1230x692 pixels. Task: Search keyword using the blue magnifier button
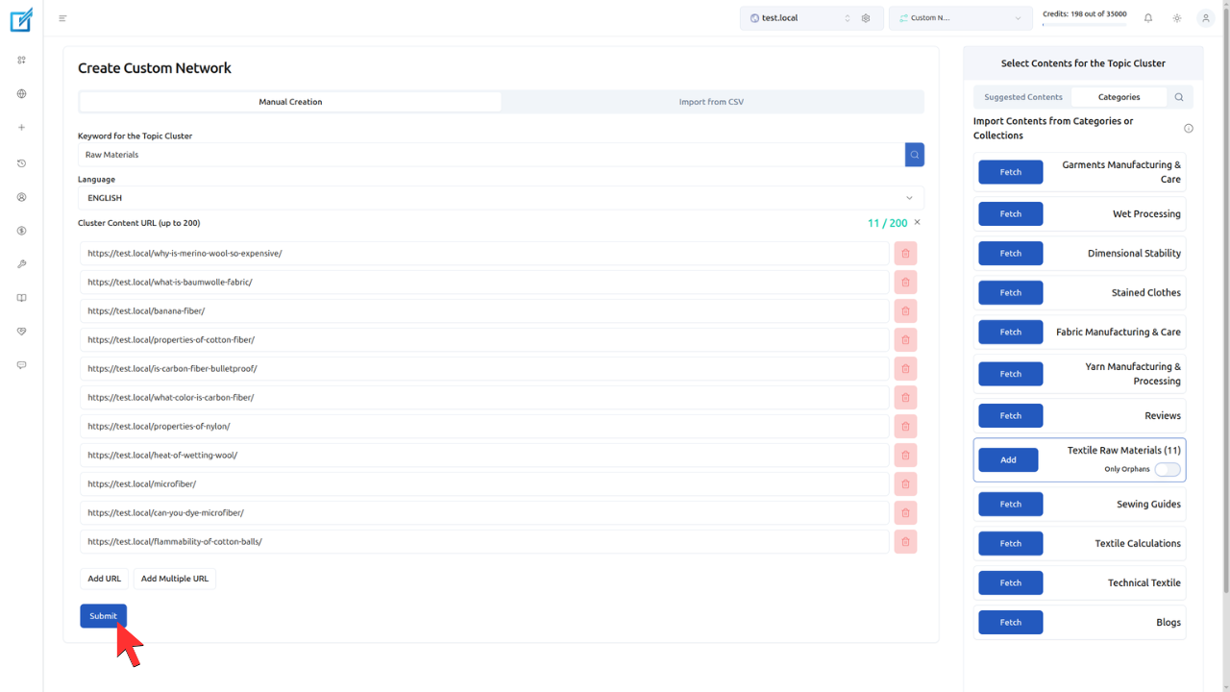(914, 154)
